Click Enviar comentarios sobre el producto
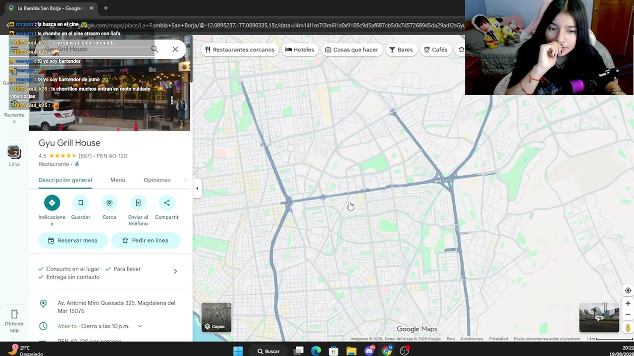The image size is (634, 356). click(x=547, y=339)
